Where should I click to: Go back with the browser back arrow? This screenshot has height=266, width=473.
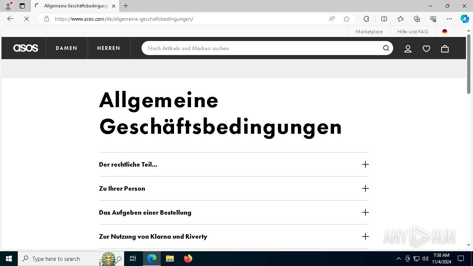click(10, 19)
